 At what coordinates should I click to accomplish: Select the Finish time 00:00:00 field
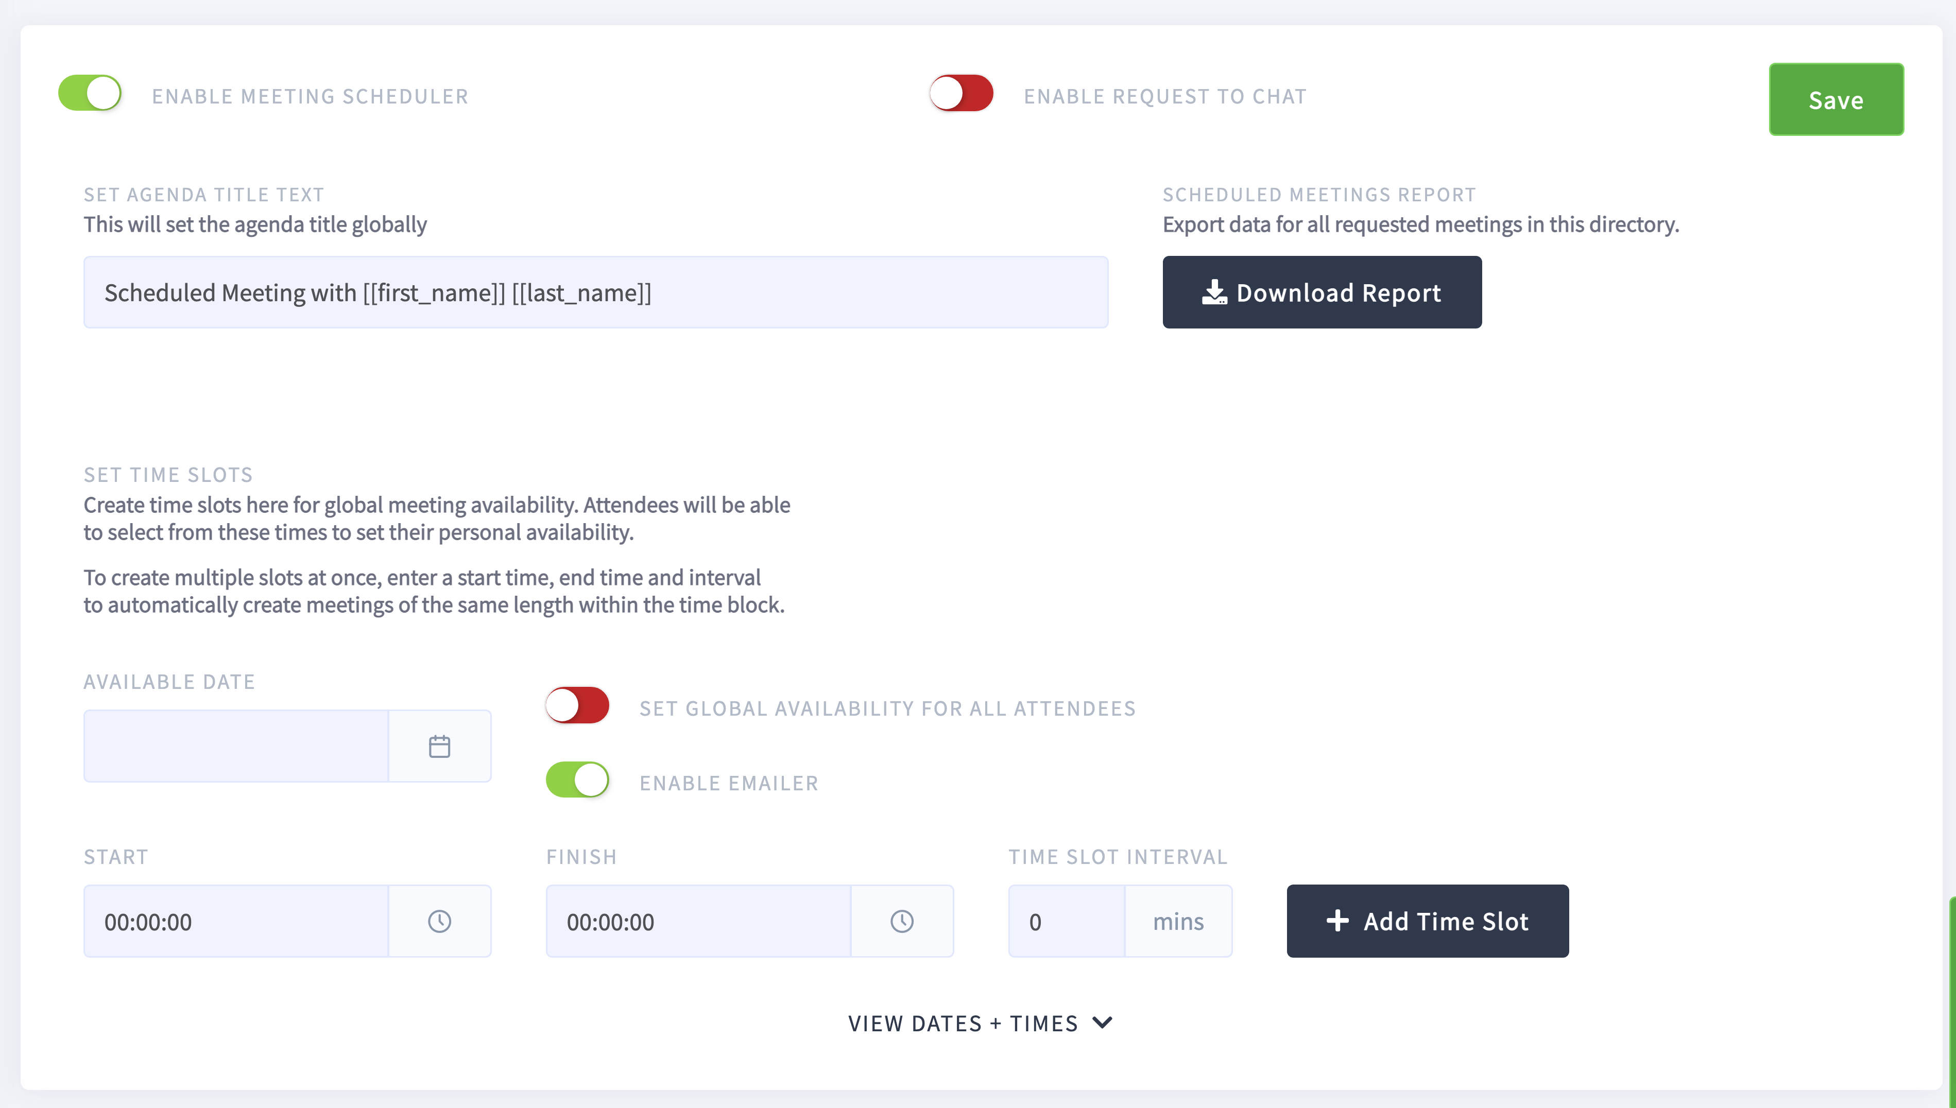pyautogui.click(x=698, y=921)
